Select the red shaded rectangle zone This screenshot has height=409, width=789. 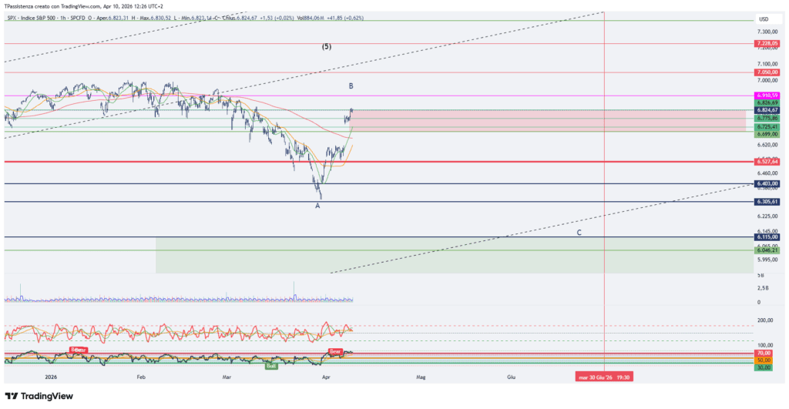click(x=547, y=120)
